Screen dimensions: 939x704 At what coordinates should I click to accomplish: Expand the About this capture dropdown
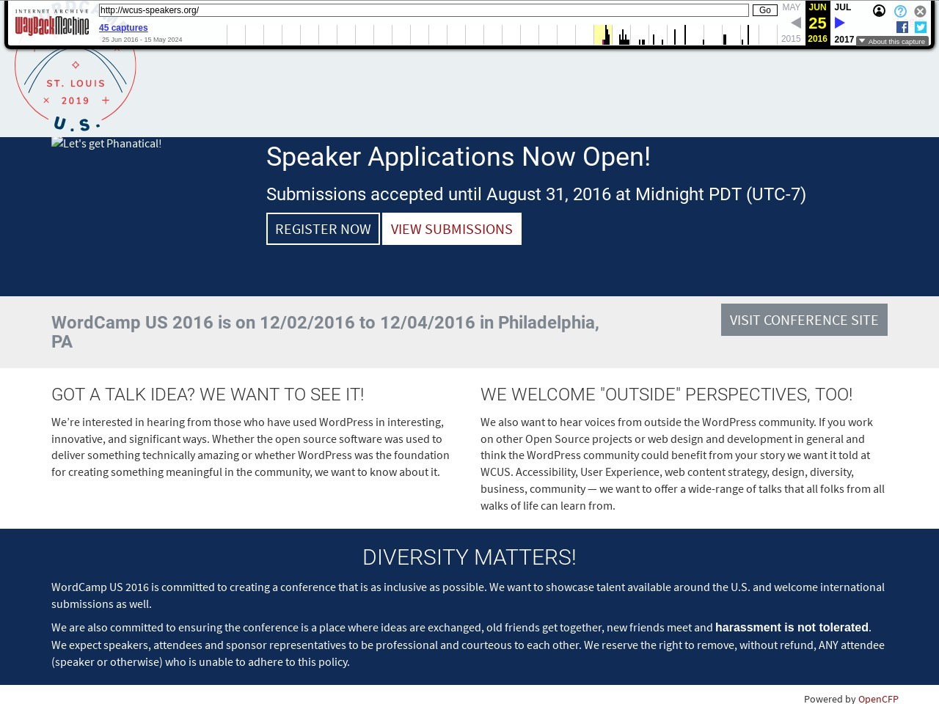(x=892, y=41)
